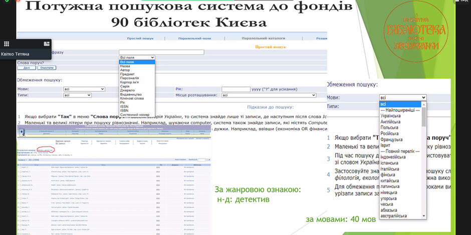Pick латинська language option

(x=390, y=186)
